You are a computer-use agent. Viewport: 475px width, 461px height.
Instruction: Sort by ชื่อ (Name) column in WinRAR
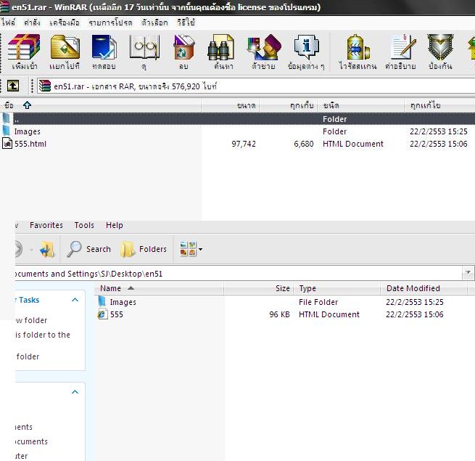point(101,105)
